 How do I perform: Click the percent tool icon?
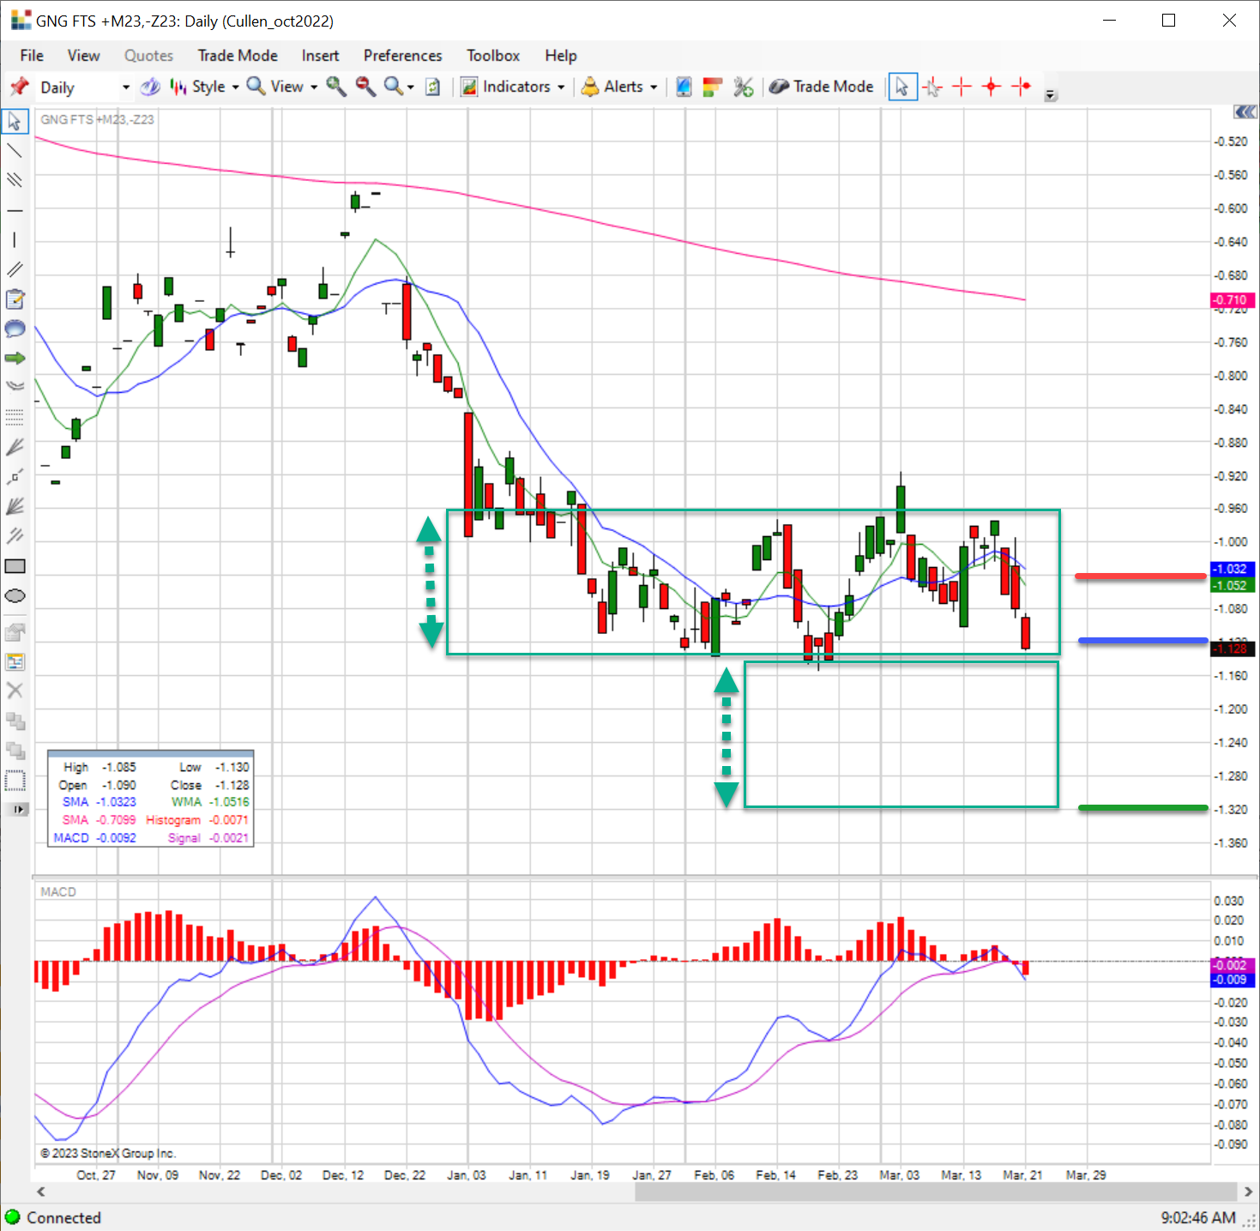(x=743, y=87)
